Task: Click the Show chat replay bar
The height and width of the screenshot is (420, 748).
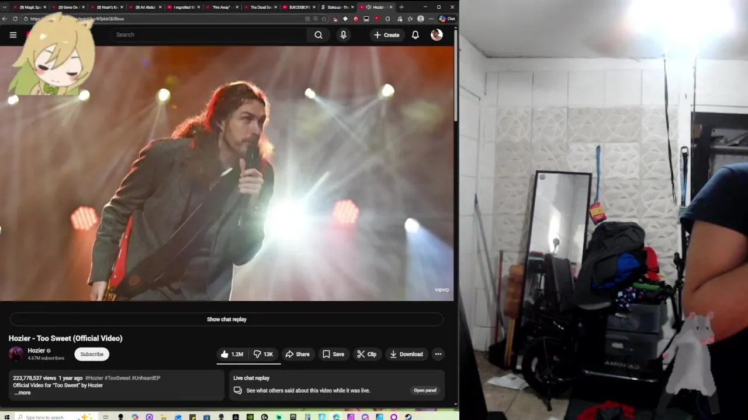Action: click(x=227, y=320)
